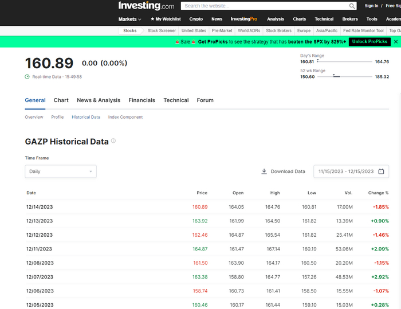Click the info icon beside GAZP Historical Data
This screenshot has width=401, height=309.
click(x=113, y=141)
